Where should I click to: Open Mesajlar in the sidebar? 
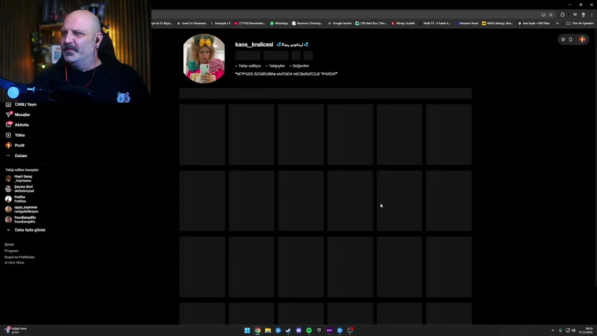(x=18, y=115)
